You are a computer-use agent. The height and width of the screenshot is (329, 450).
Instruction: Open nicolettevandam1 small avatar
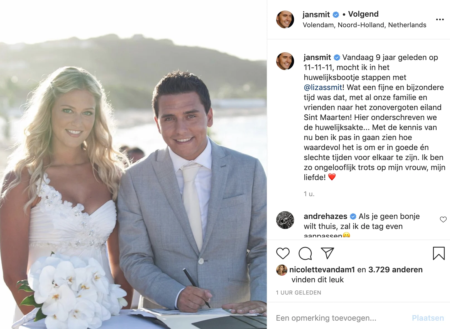coord(282,270)
